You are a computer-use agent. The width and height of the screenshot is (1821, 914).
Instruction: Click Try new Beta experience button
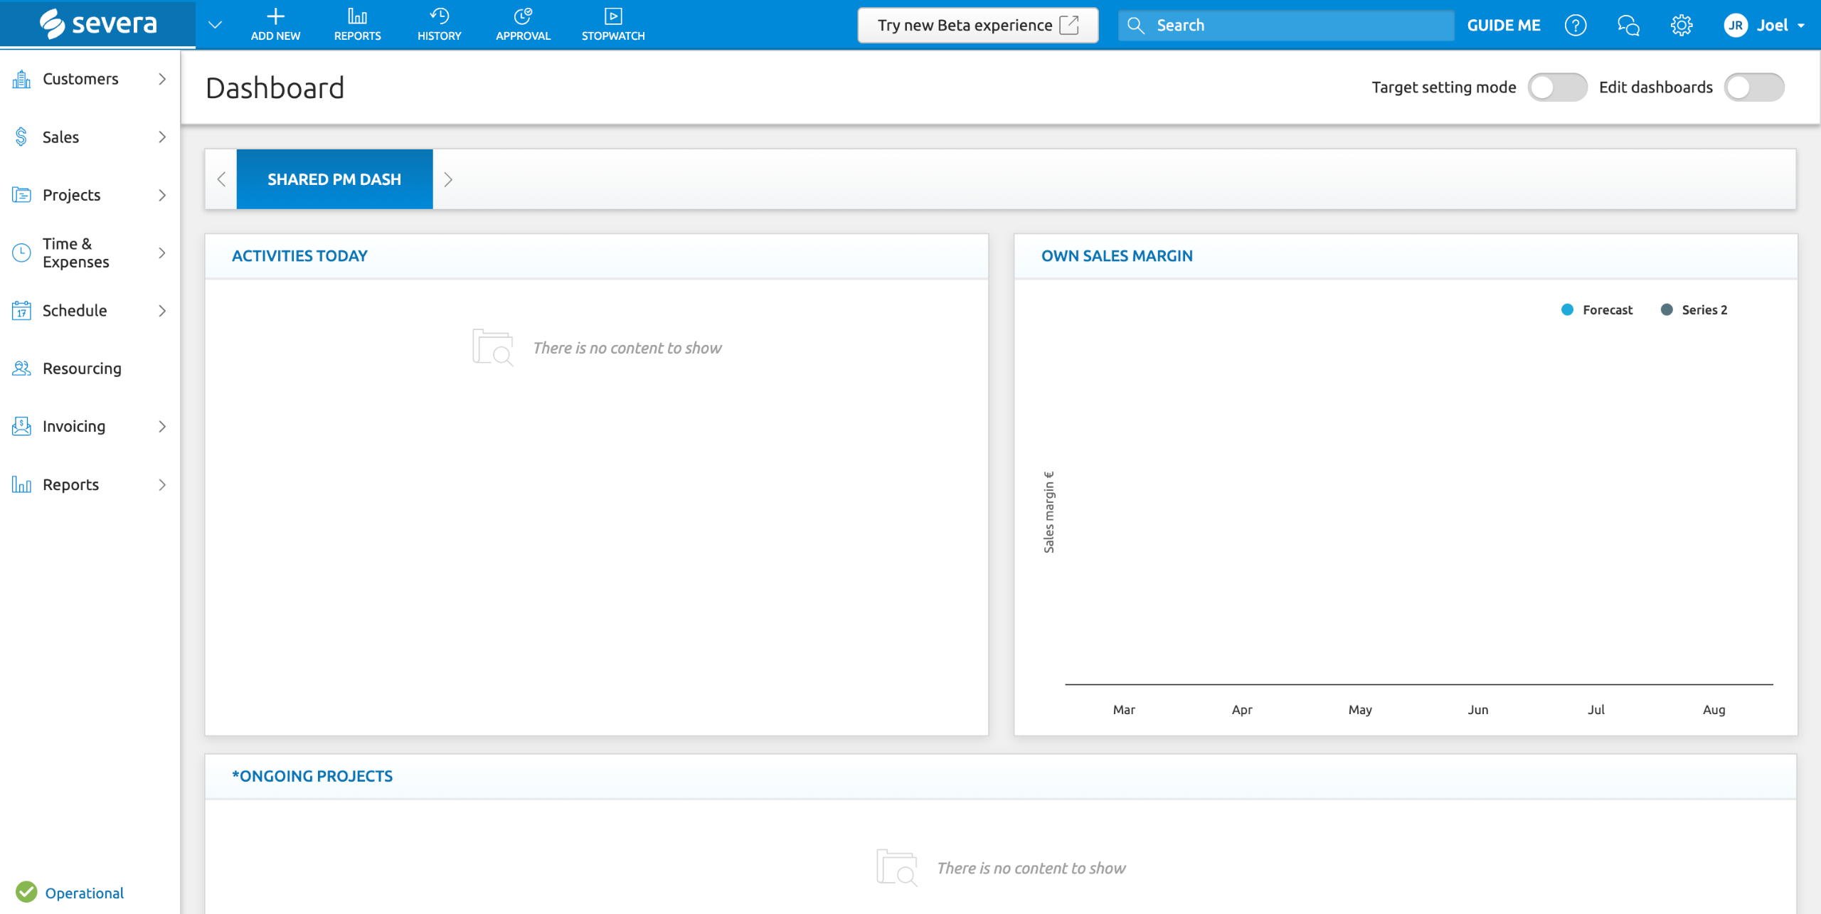tap(977, 26)
